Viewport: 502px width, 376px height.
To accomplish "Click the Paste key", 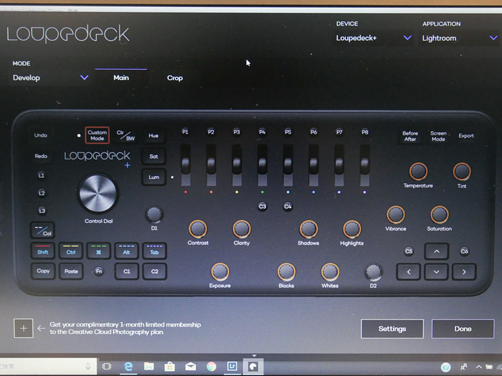I will [x=71, y=271].
